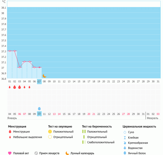Select the highlighted calendar date 10
Screen dimensions: 163x155
pos(39,114)
